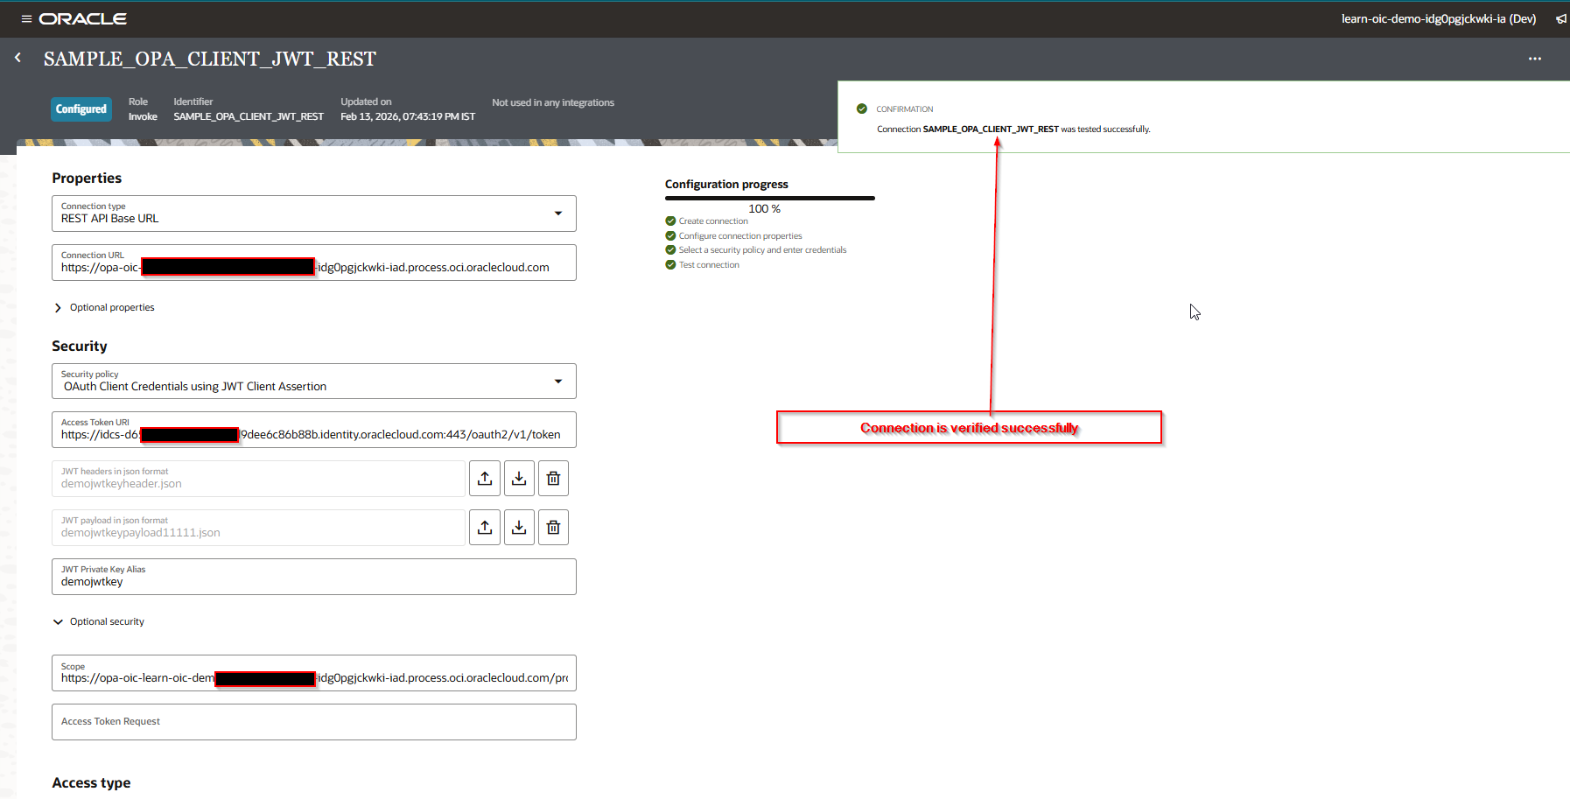Click the Configured status badge
This screenshot has width=1570, height=799.
tap(81, 109)
